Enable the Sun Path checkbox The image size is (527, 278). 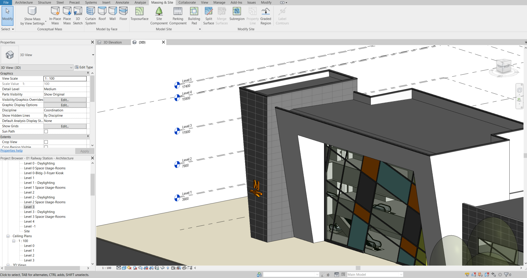46,131
